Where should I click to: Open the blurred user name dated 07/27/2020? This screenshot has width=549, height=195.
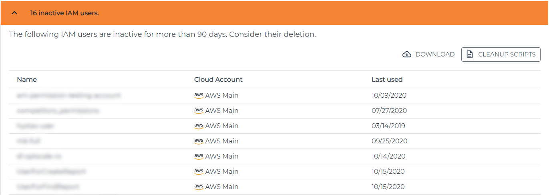58,111
